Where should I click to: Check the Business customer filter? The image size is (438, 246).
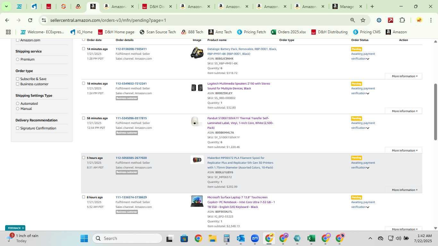coord(18,84)
